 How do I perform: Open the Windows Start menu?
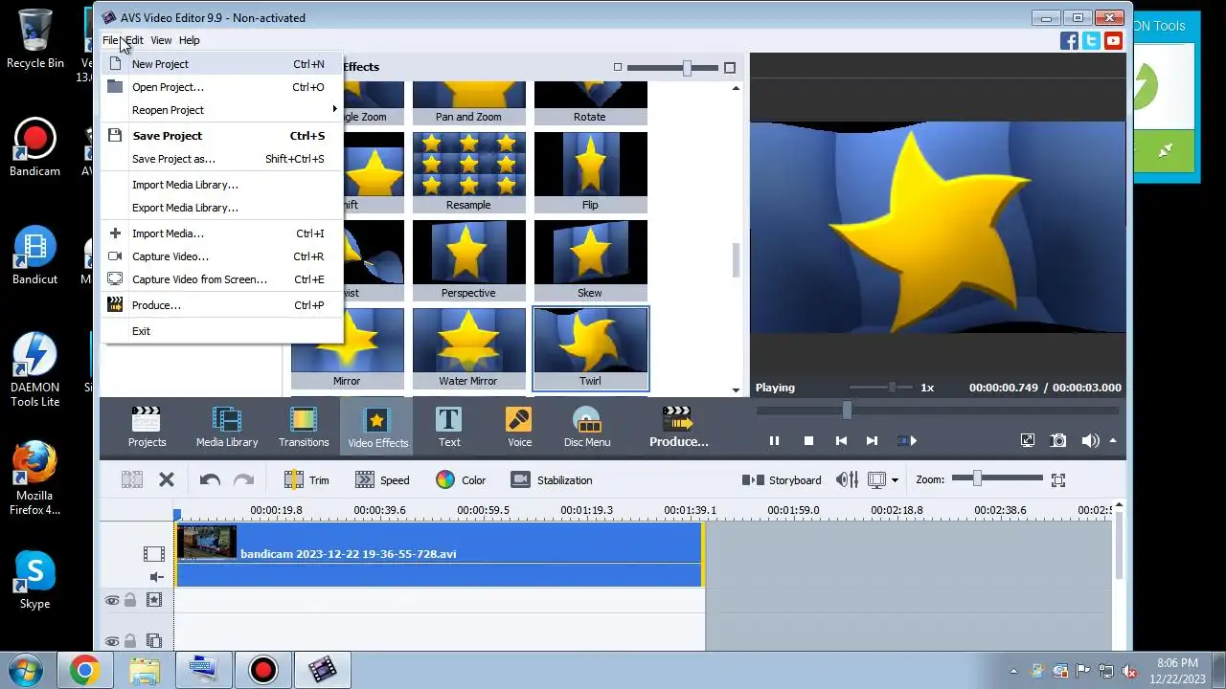click(26, 670)
